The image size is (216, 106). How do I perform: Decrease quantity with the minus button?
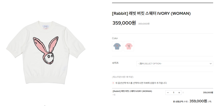(168, 93)
